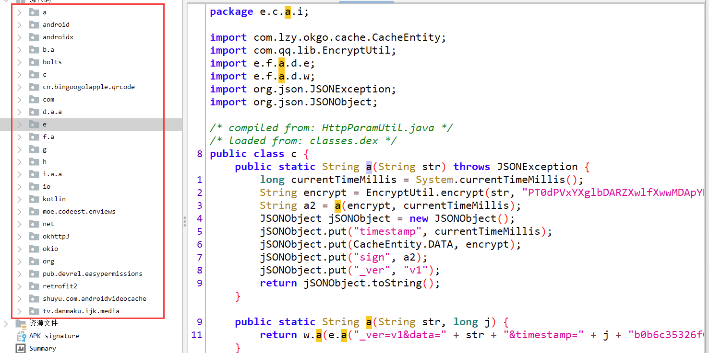The image size is (709, 353).
Task: Click the APK signature icon
Action: point(21,336)
